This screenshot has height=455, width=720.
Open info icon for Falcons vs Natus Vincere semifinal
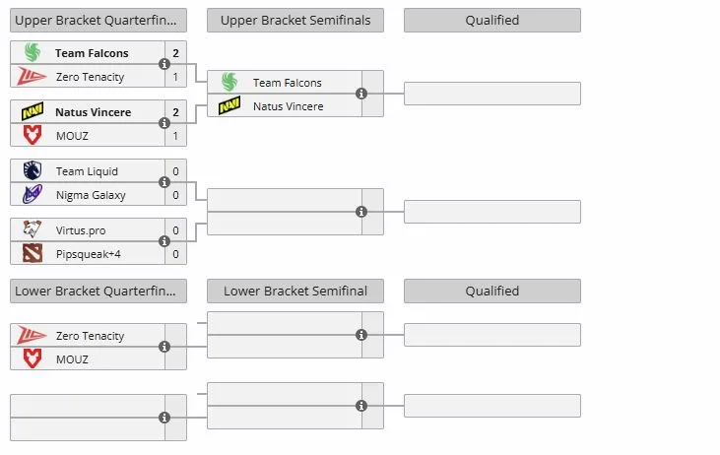tap(361, 94)
